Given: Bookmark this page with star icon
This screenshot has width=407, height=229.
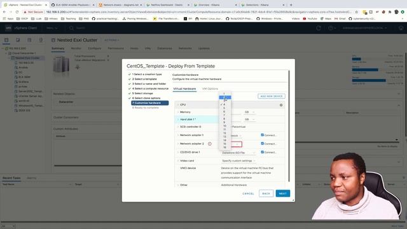Looking at the screenshot, I should (357, 12).
